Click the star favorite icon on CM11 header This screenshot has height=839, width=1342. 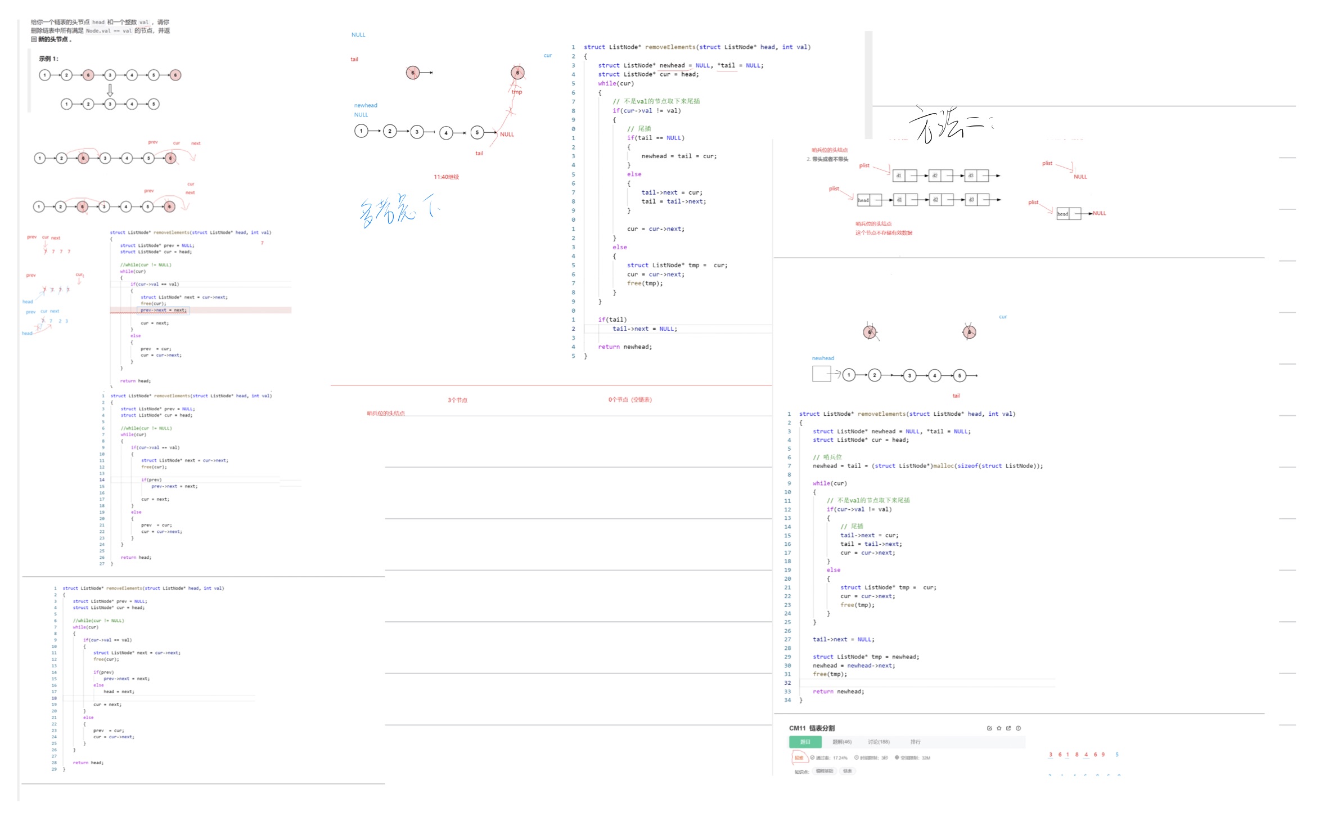click(999, 728)
